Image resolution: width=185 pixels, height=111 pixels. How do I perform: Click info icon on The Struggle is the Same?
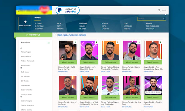point(160,42)
